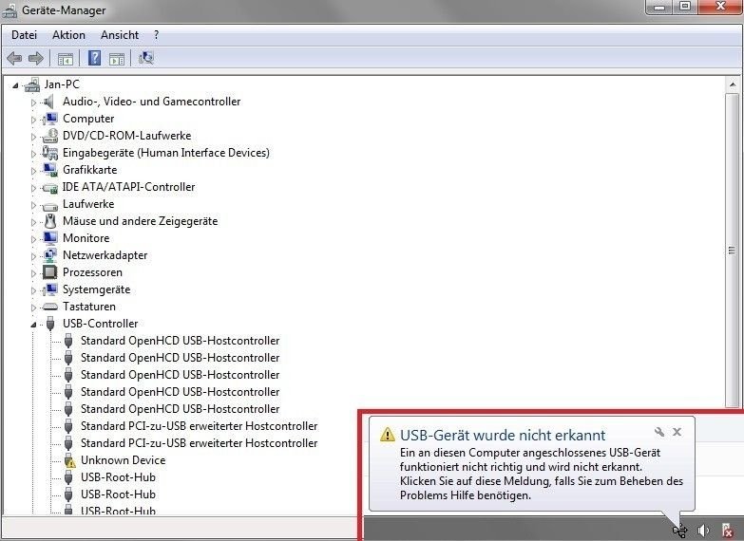Screen dimensions: 744x541
Task: Click the USB-Controller plug icon
Action: [x=50, y=324]
